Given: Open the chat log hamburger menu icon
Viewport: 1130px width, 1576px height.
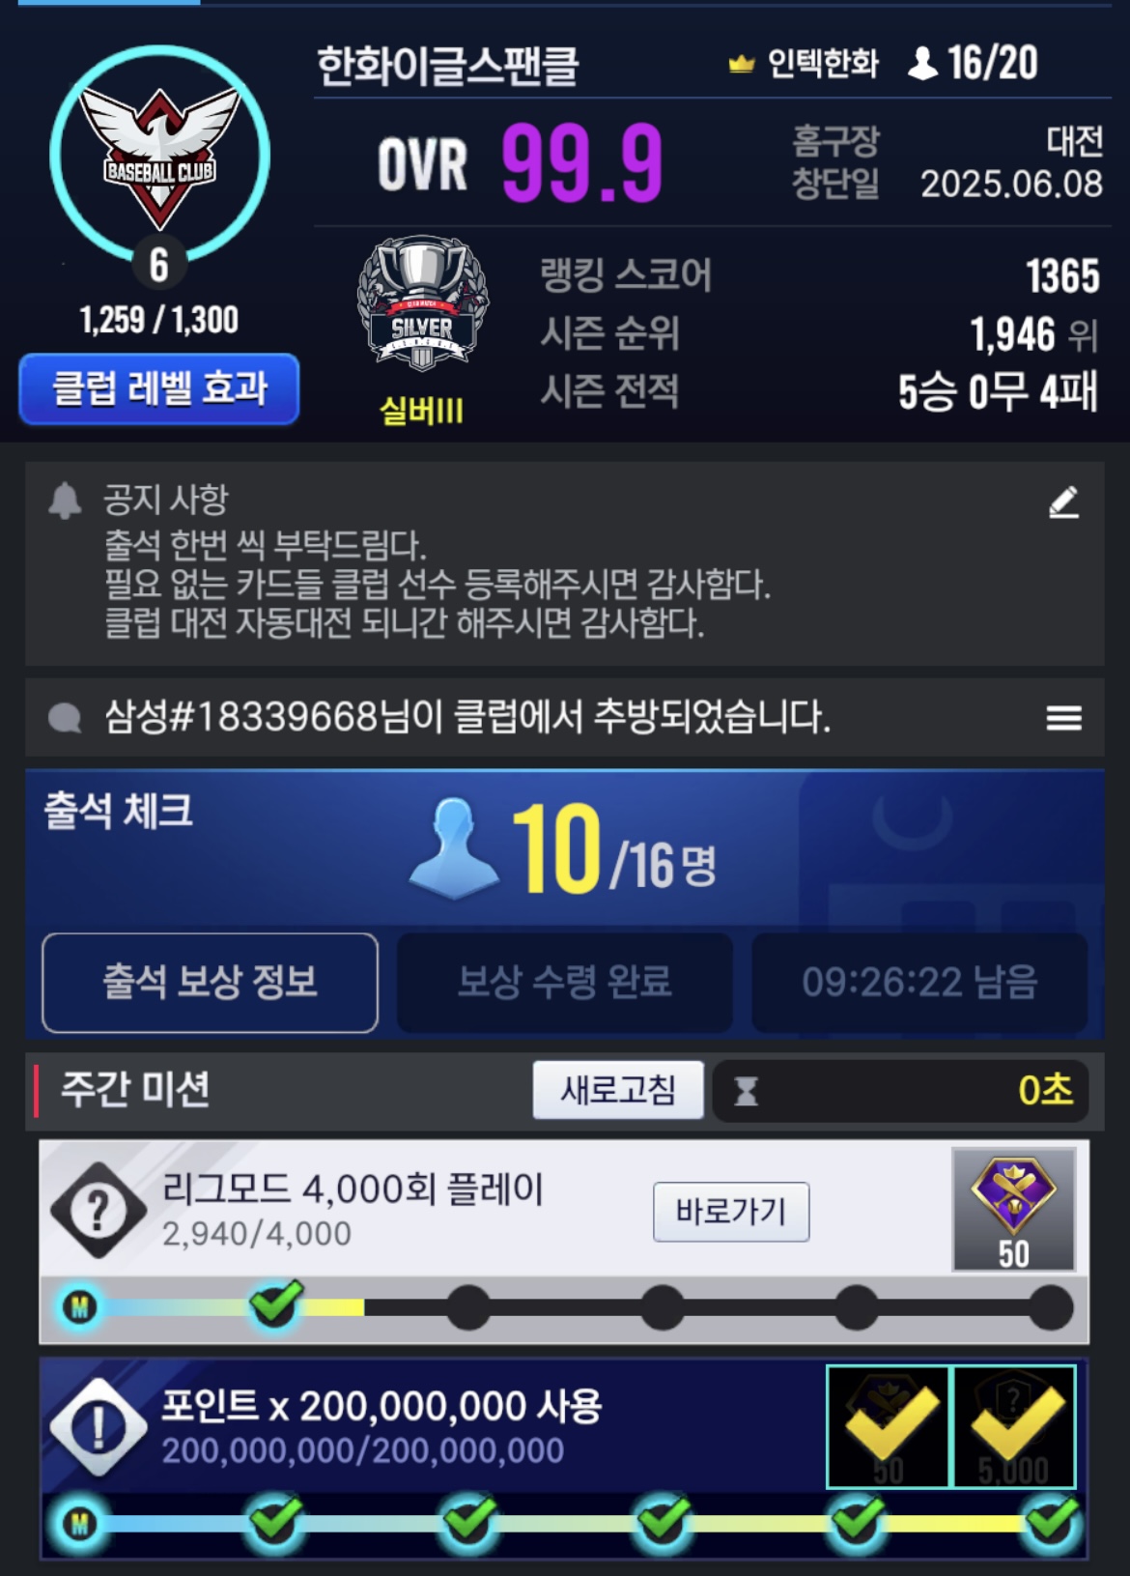Looking at the screenshot, I should 1063,717.
